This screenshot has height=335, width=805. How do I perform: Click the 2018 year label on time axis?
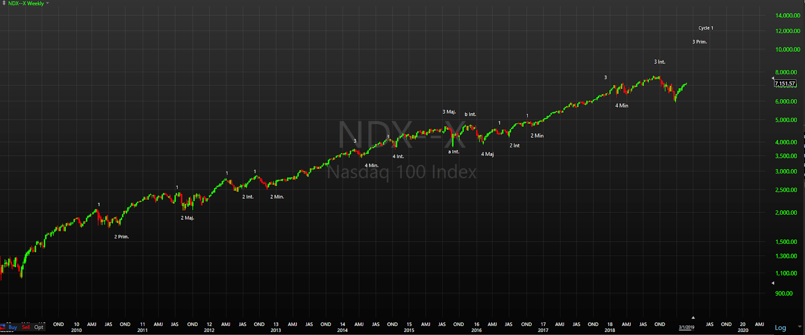tap(610, 330)
